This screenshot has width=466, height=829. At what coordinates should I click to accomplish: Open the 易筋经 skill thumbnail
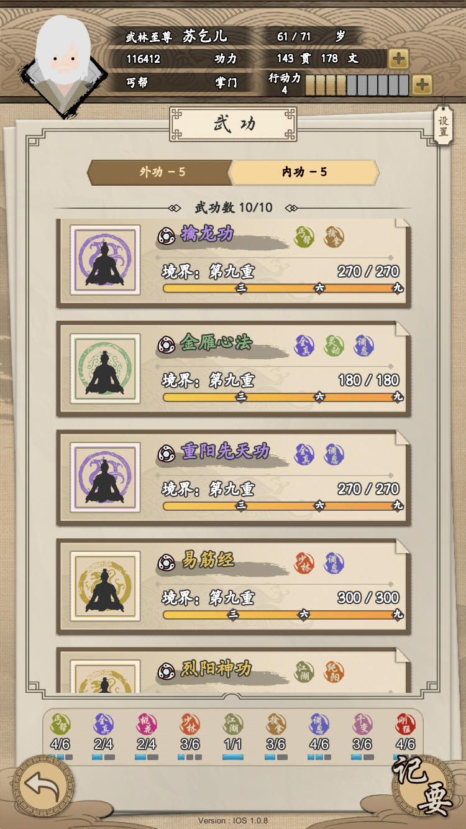click(x=105, y=587)
